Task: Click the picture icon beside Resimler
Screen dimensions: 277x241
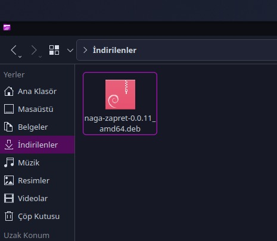Action: (x=9, y=180)
